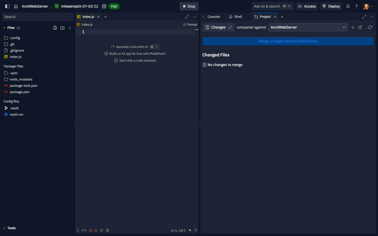Build an AI app with ModelFarm
Viewport: 378px width, 236px height.
135,54
